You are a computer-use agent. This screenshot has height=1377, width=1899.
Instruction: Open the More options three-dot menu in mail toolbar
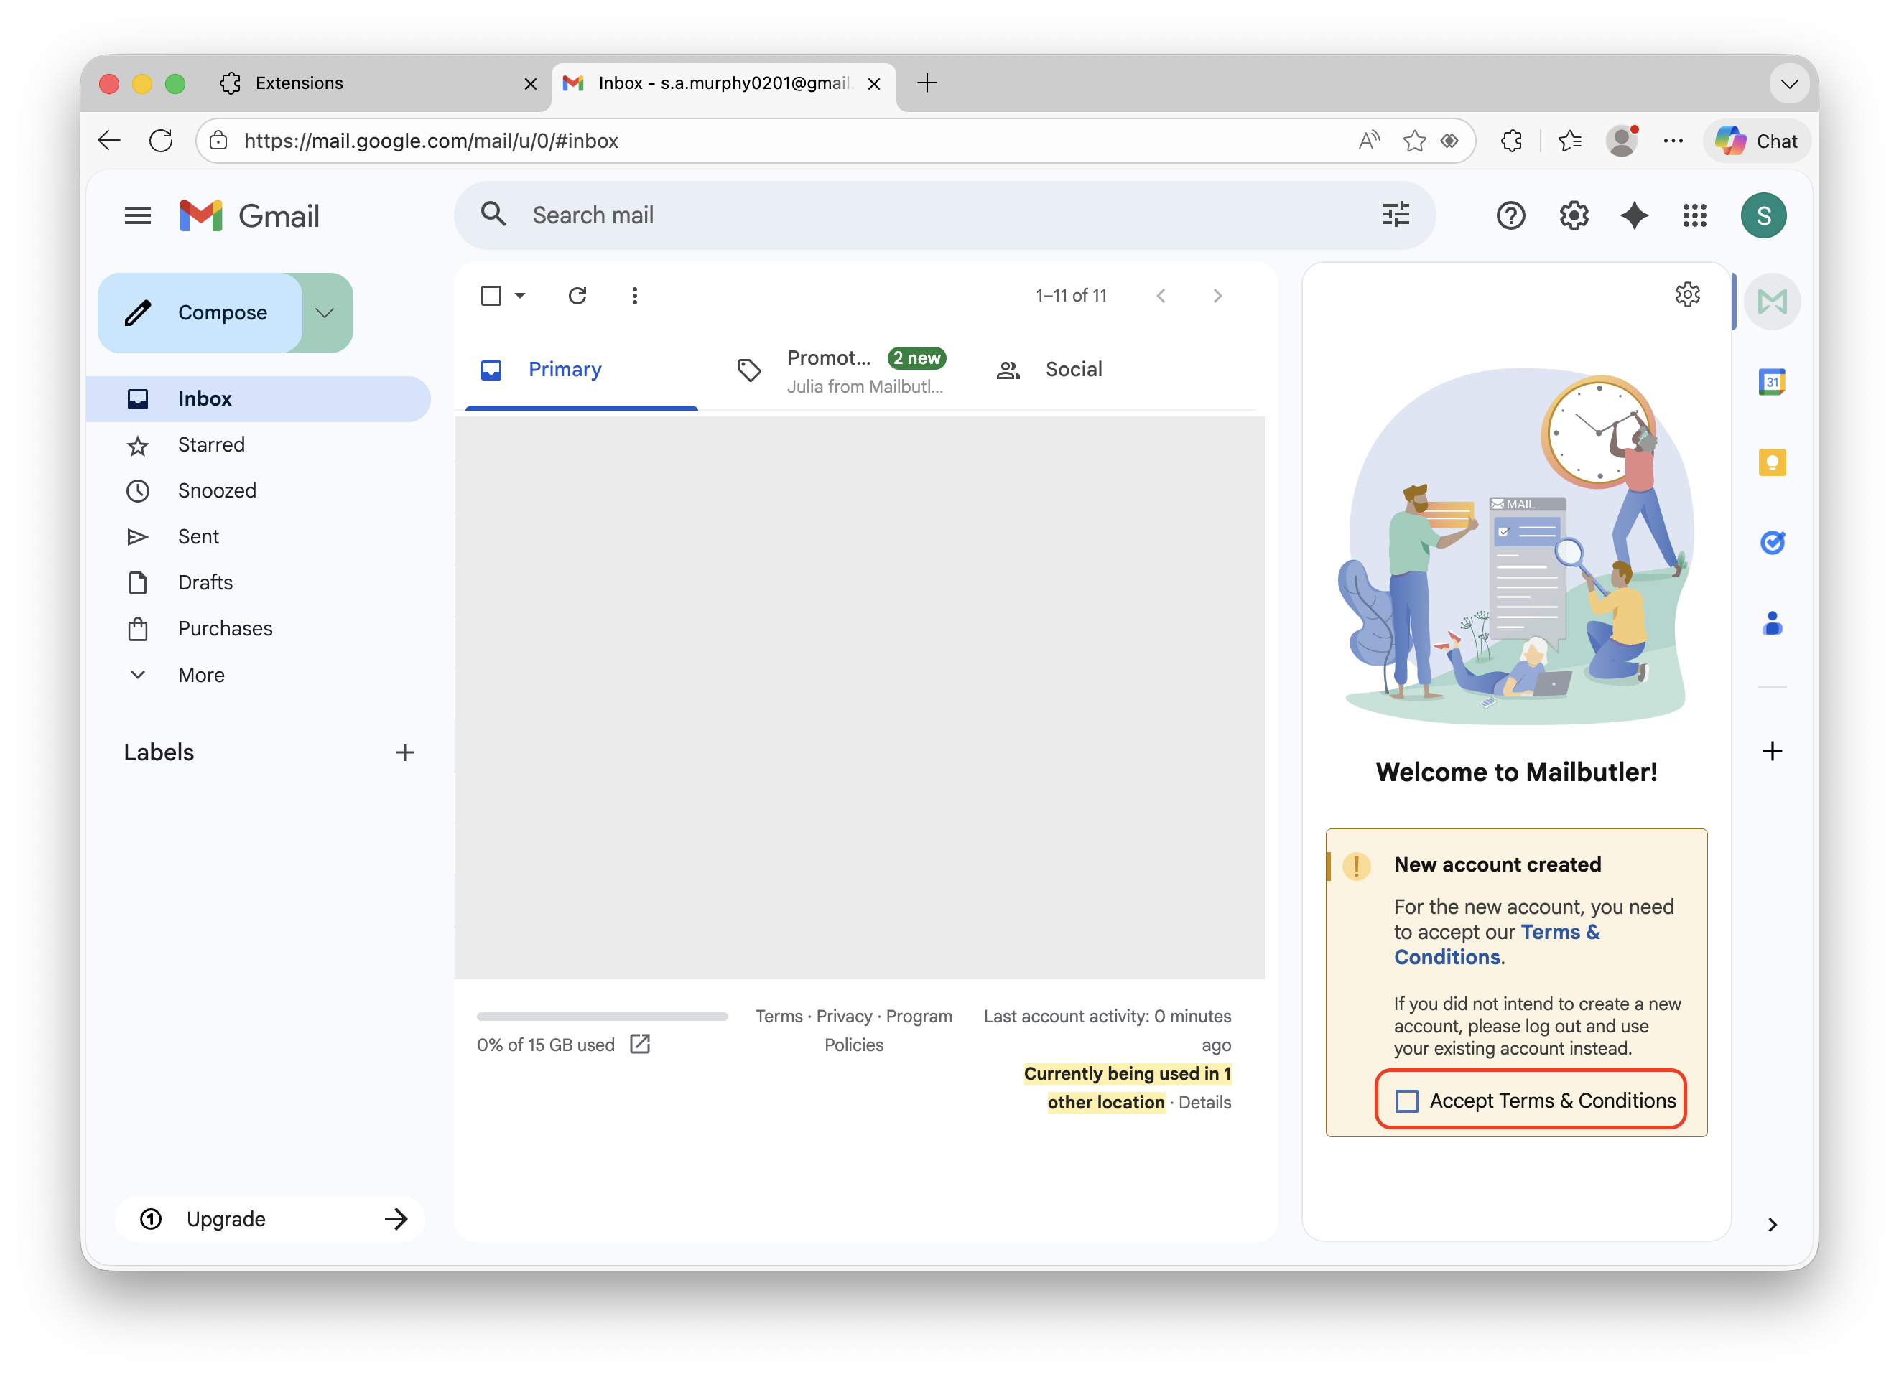(x=633, y=296)
